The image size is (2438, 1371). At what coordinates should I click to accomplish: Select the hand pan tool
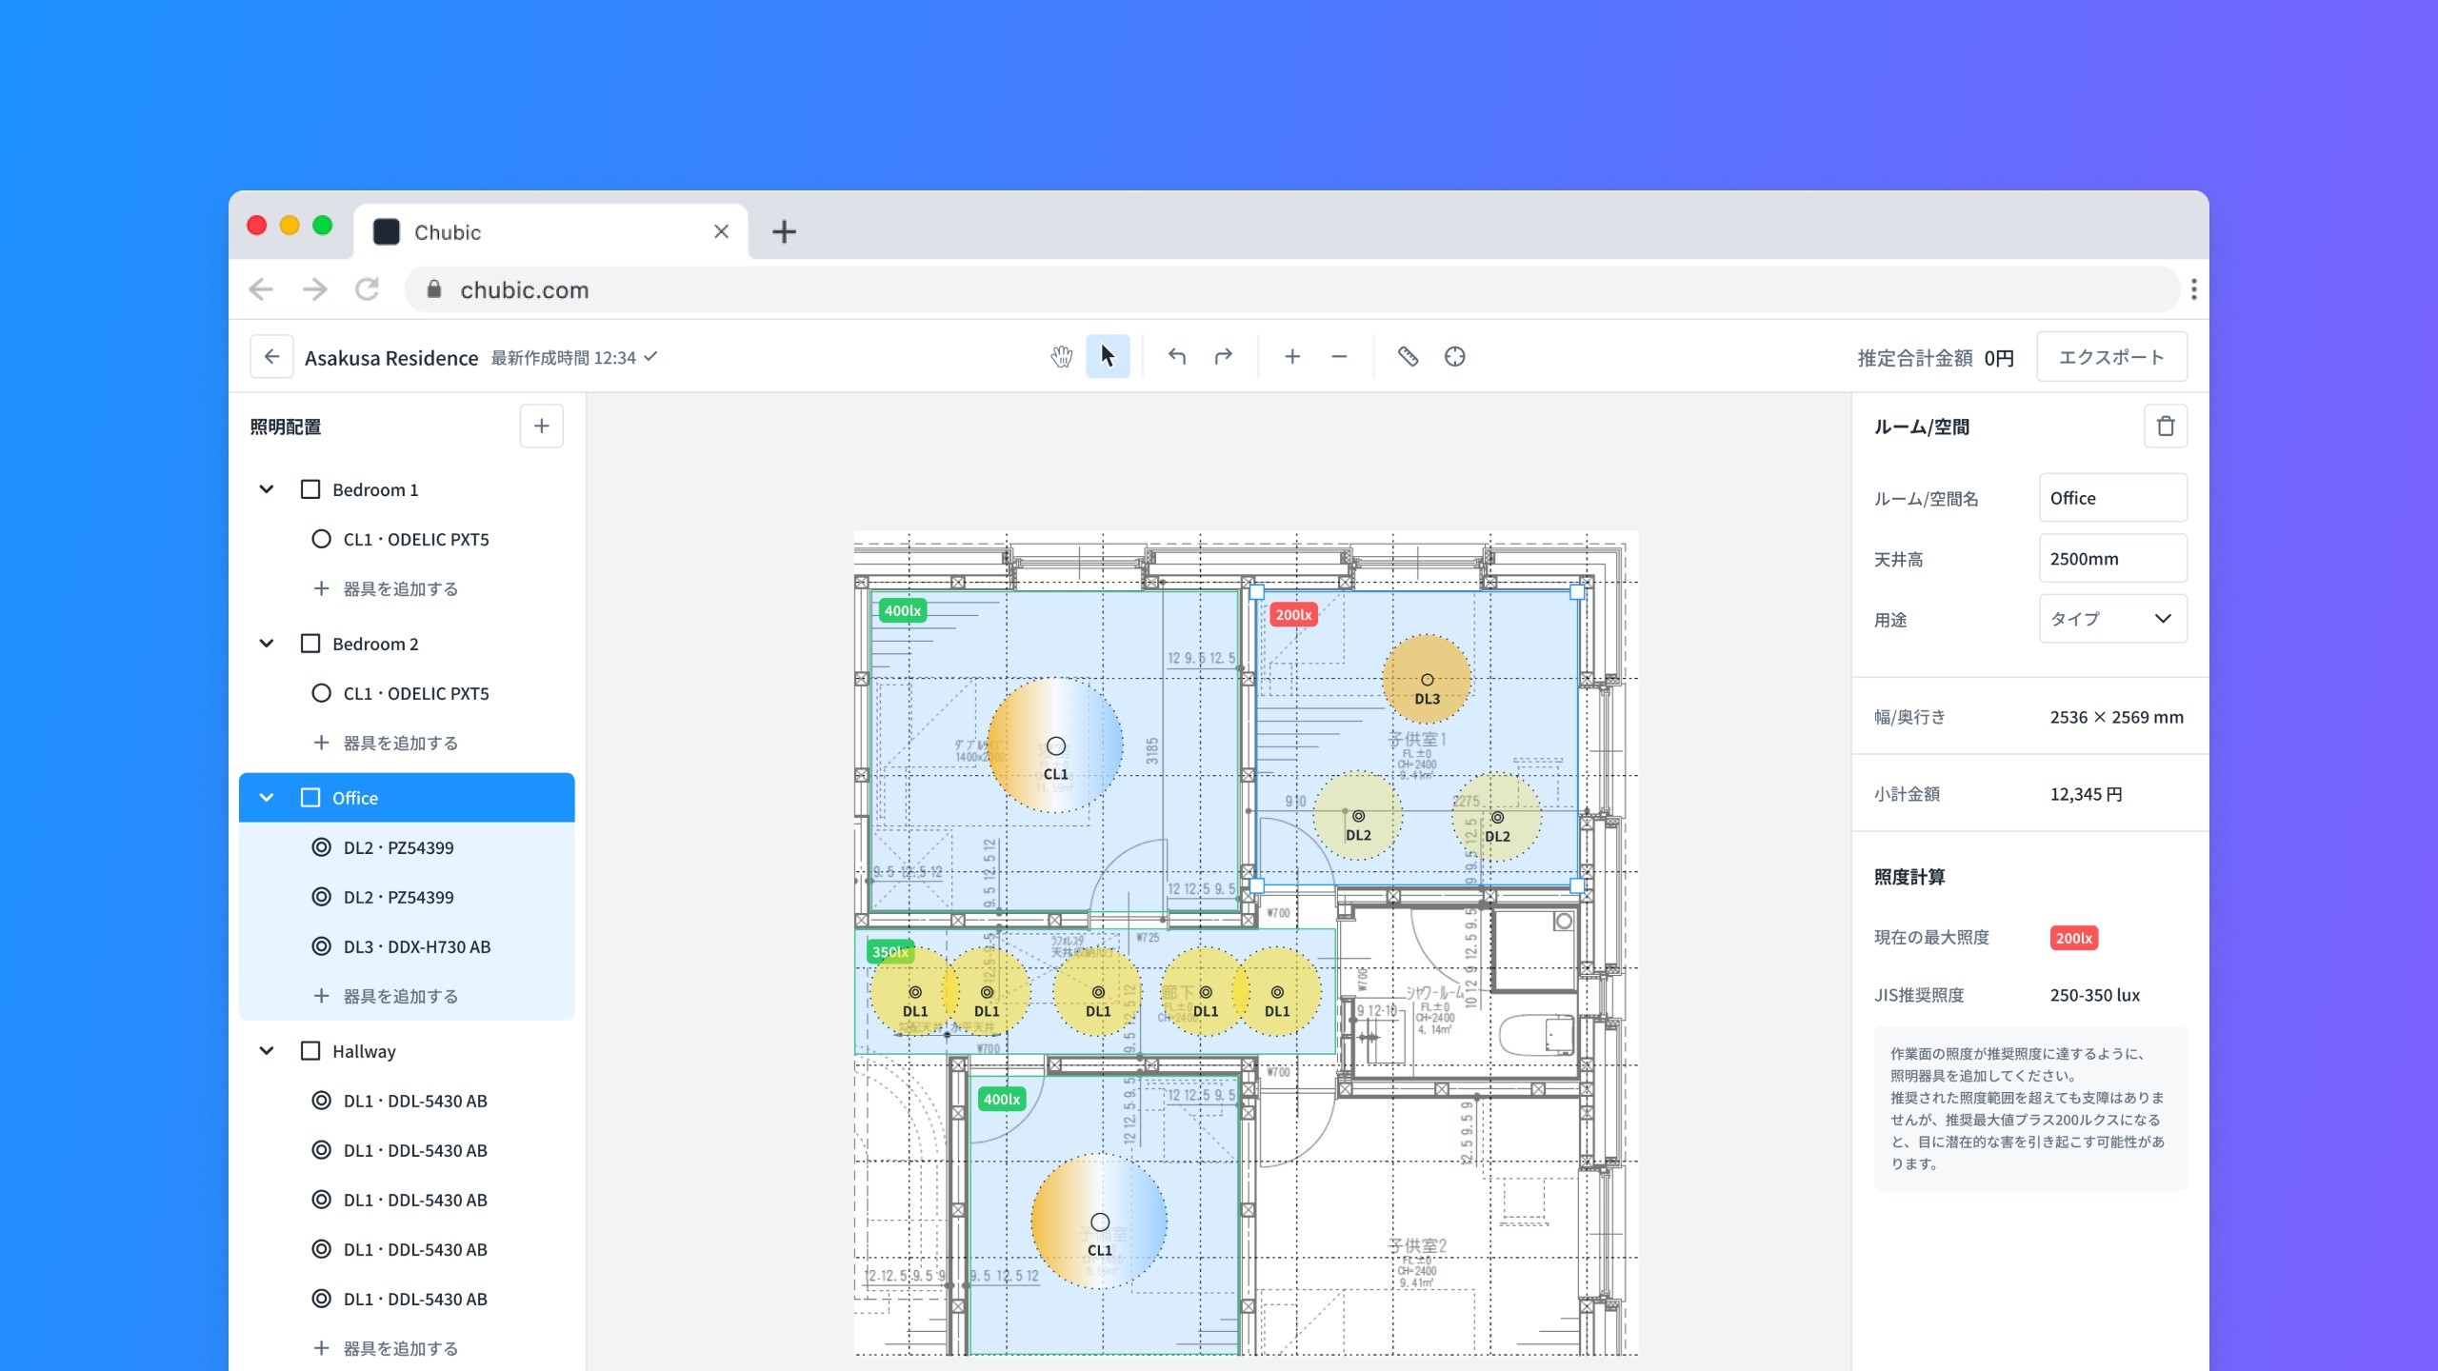click(1061, 357)
